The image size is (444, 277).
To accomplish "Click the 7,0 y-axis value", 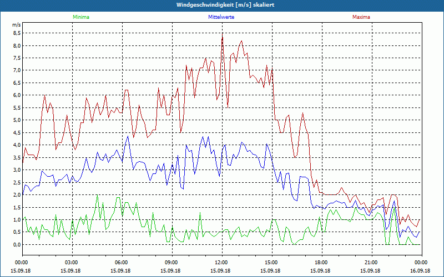I will pyautogui.click(x=17, y=70).
